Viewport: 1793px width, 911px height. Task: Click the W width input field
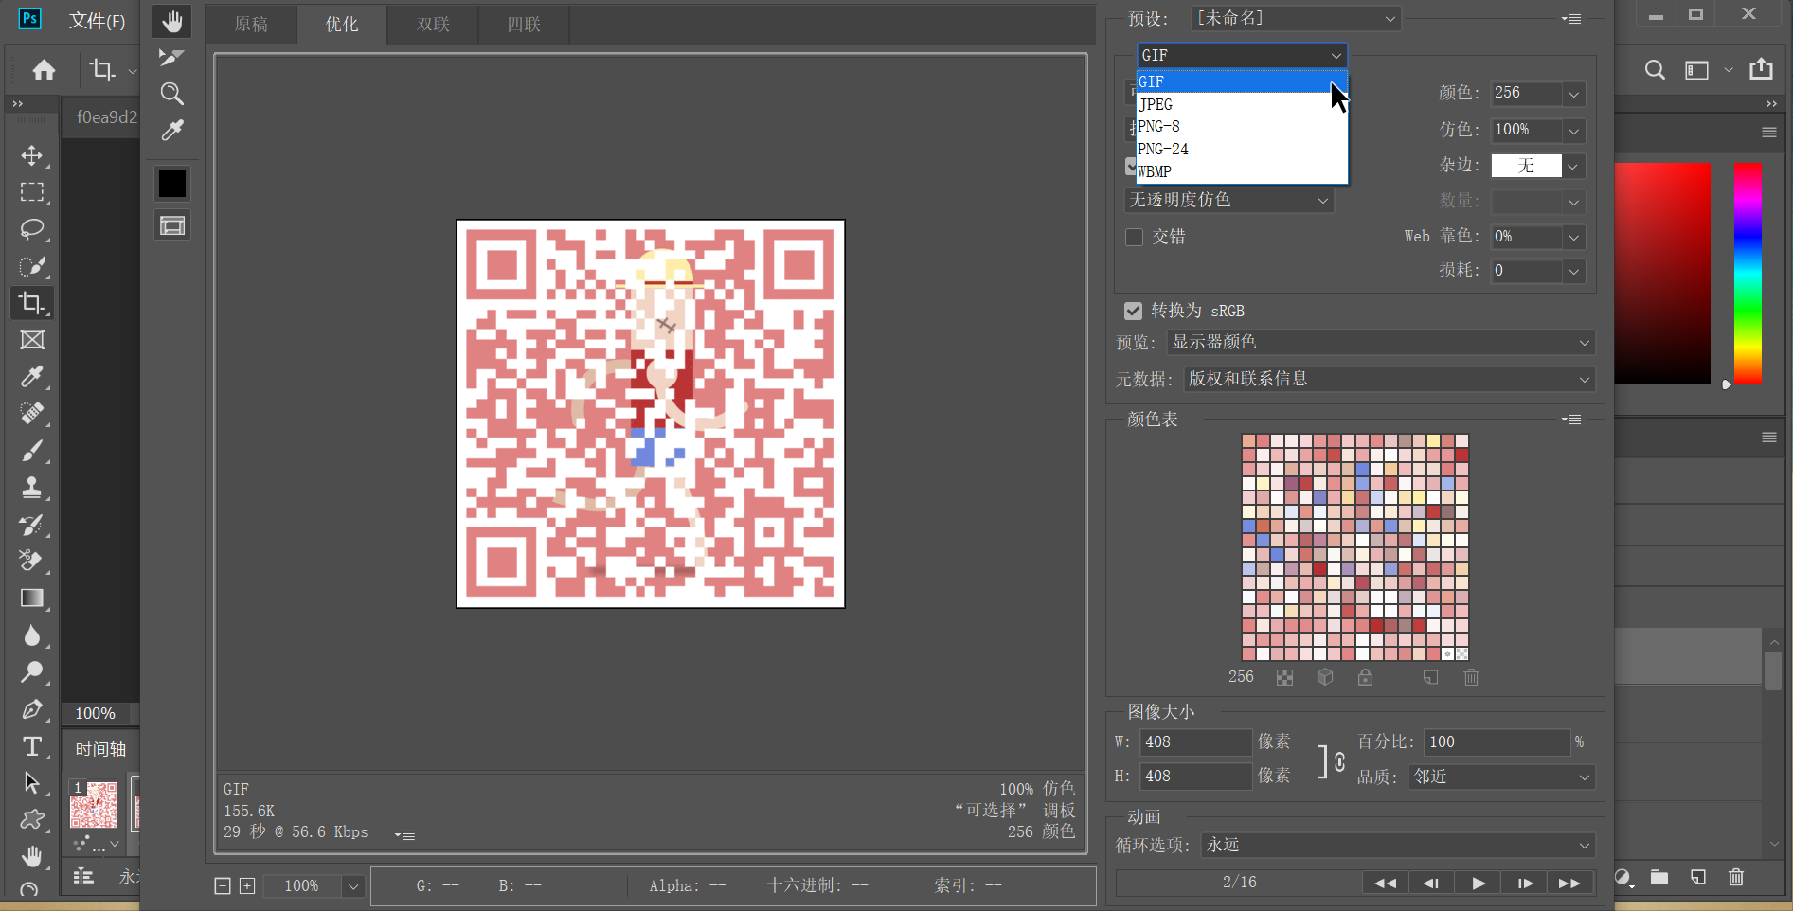pyautogui.click(x=1195, y=741)
